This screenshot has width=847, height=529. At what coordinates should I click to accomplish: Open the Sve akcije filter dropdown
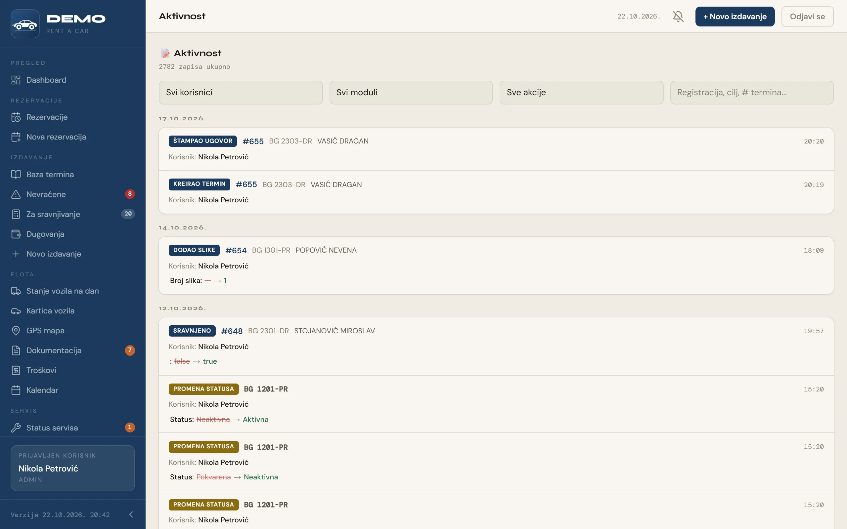click(581, 93)
